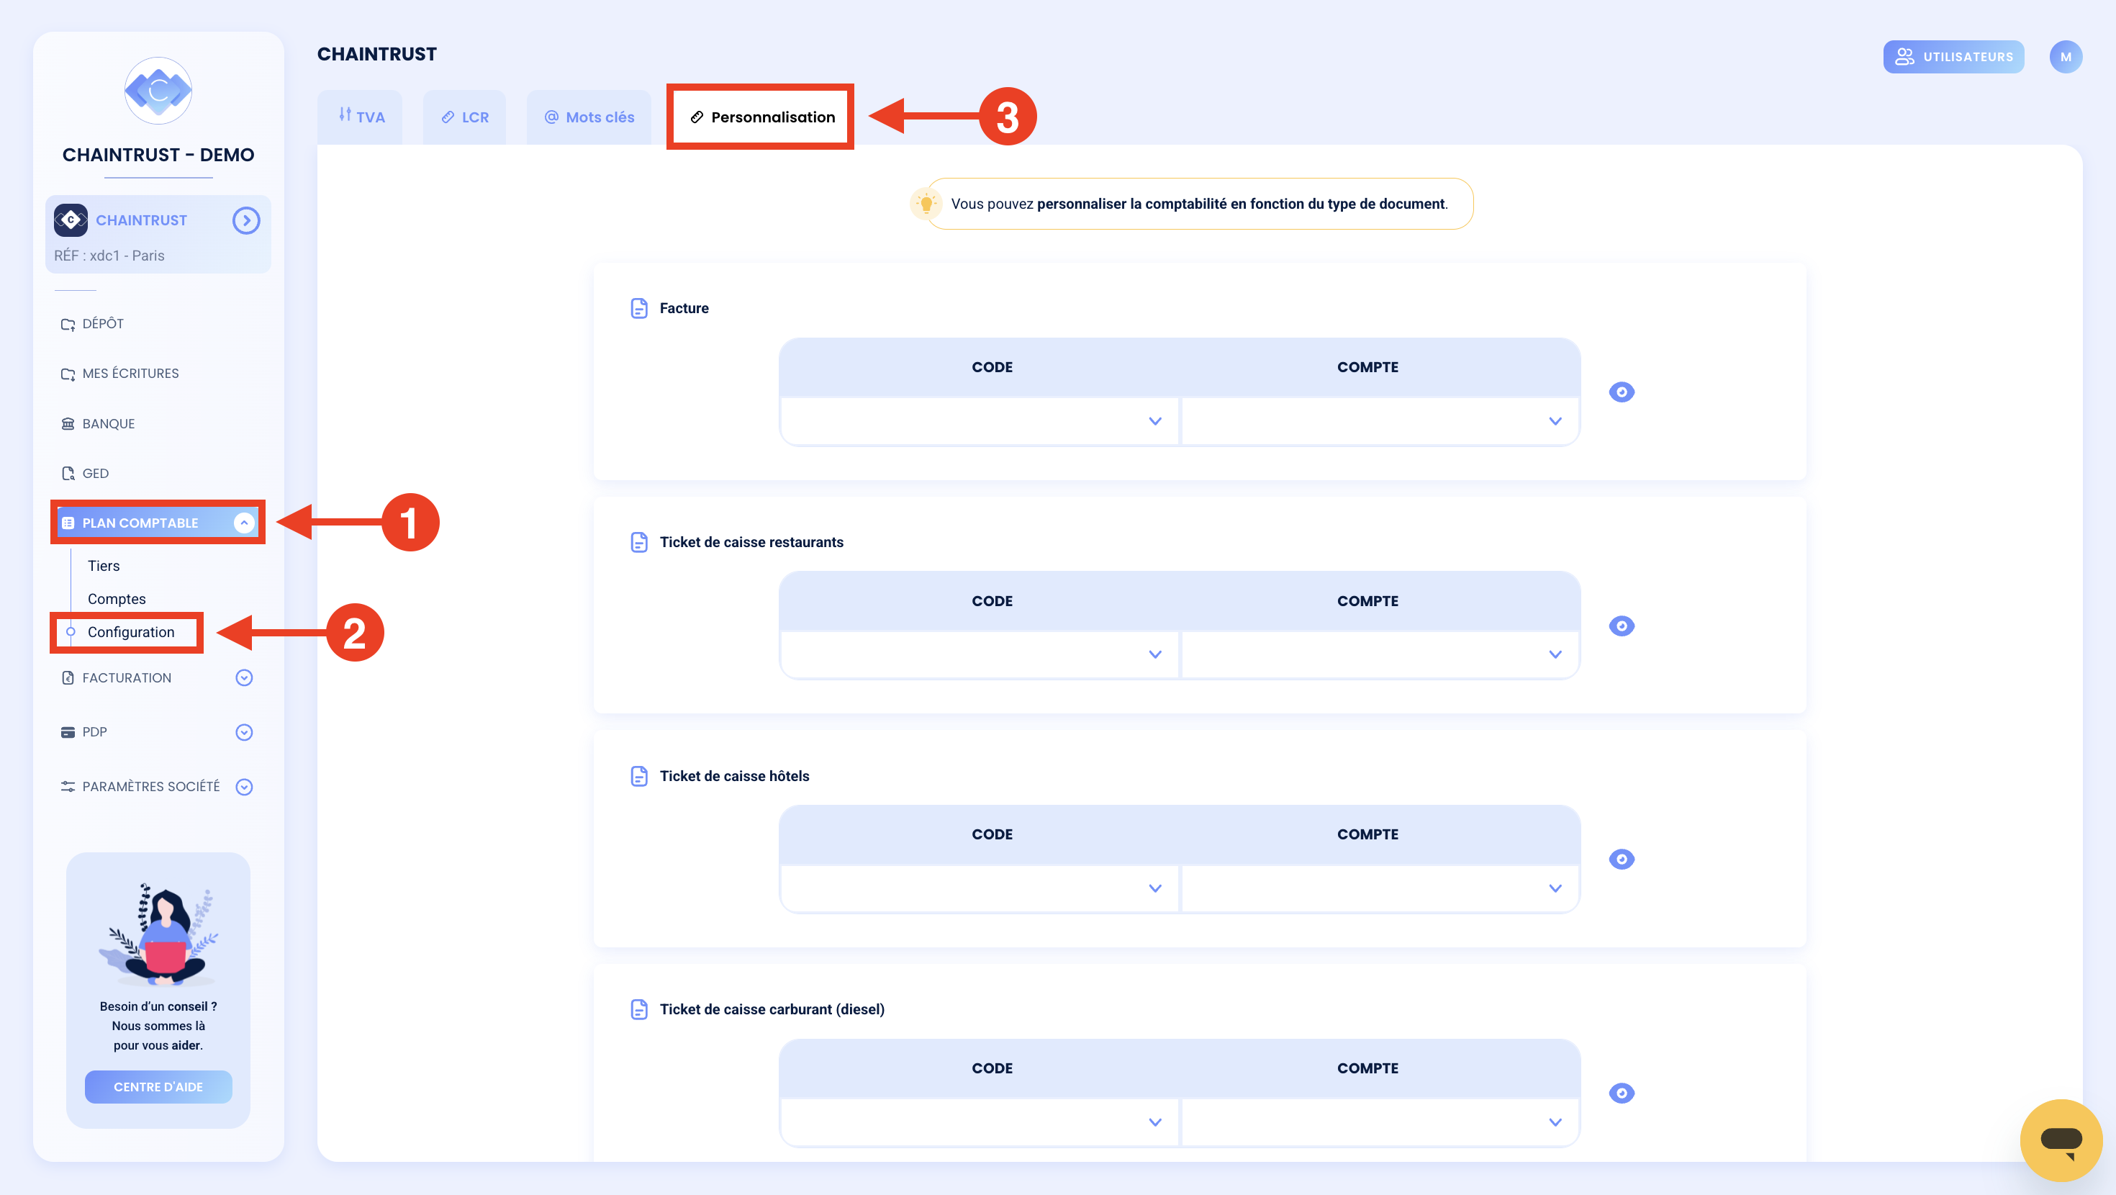
Task: Open the carburant diesel CODE dropdown
Action: (x=979, y=1122)
